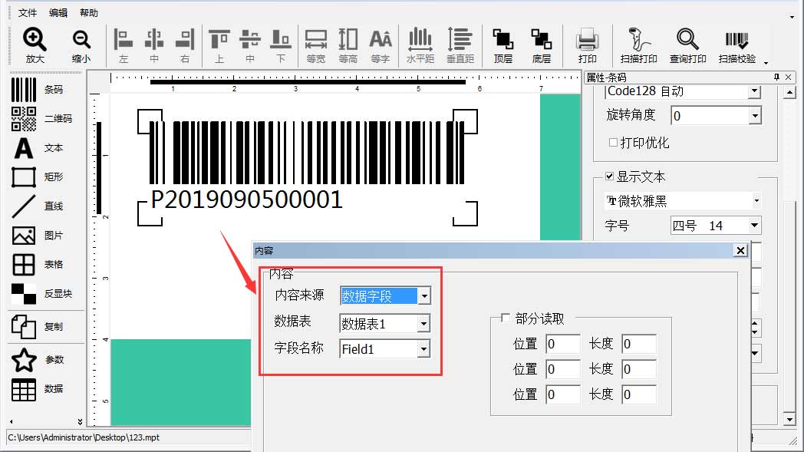Image resolution: width=804 pixels, height=452 pixels.
Task: Close the 内容 dialog window
Action: (740, 251)
